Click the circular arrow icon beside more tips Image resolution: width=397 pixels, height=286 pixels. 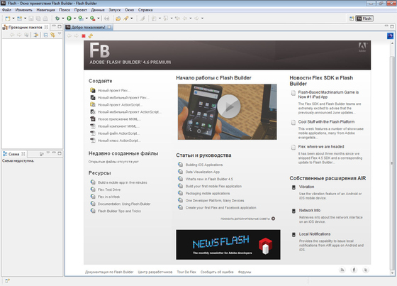273,219
